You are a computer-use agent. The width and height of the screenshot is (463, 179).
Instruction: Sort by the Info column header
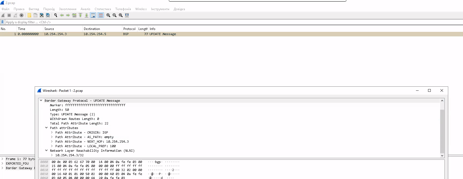[x=306, y=29]
